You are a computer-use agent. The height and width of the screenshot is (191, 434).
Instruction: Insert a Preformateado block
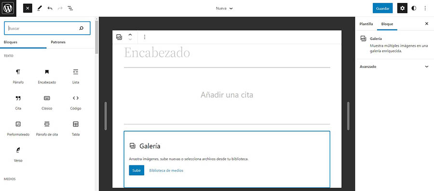coord(18,129)
